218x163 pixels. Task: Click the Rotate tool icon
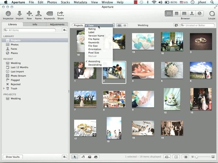[x=83, y=157]
